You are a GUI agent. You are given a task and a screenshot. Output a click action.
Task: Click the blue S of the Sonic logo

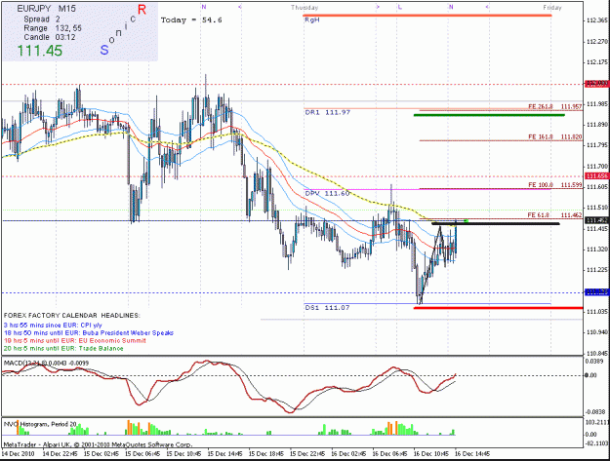coord(104,50)
